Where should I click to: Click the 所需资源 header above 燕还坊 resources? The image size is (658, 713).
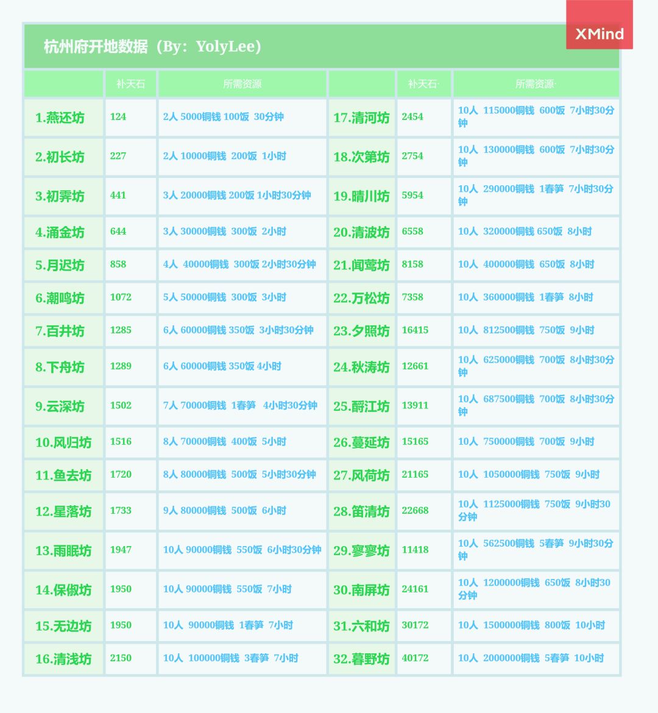point(242,84)
